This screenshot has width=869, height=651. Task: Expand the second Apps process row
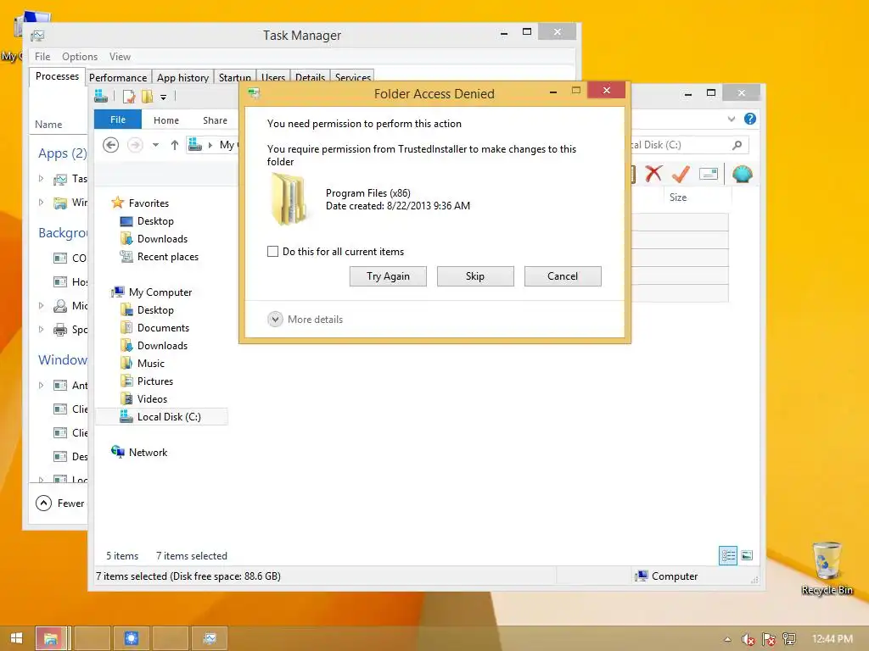pyautogui.click(x=41, y=202)
